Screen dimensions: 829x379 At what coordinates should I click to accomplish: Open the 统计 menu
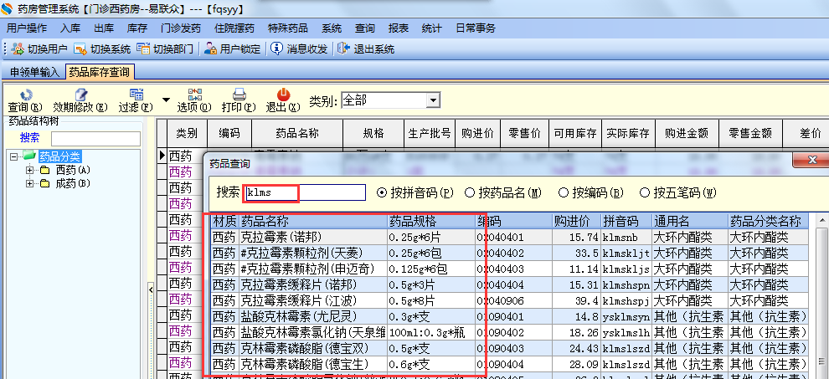[x=431, y=28]
